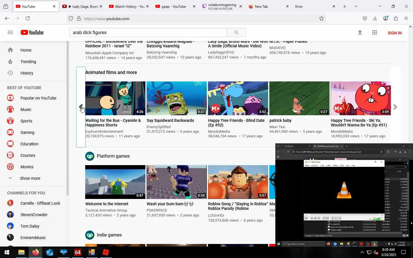The width and height of the screenshot is (413, 258).
Task: Click the Sports icon in the sidebar
Action: [10, 121]
